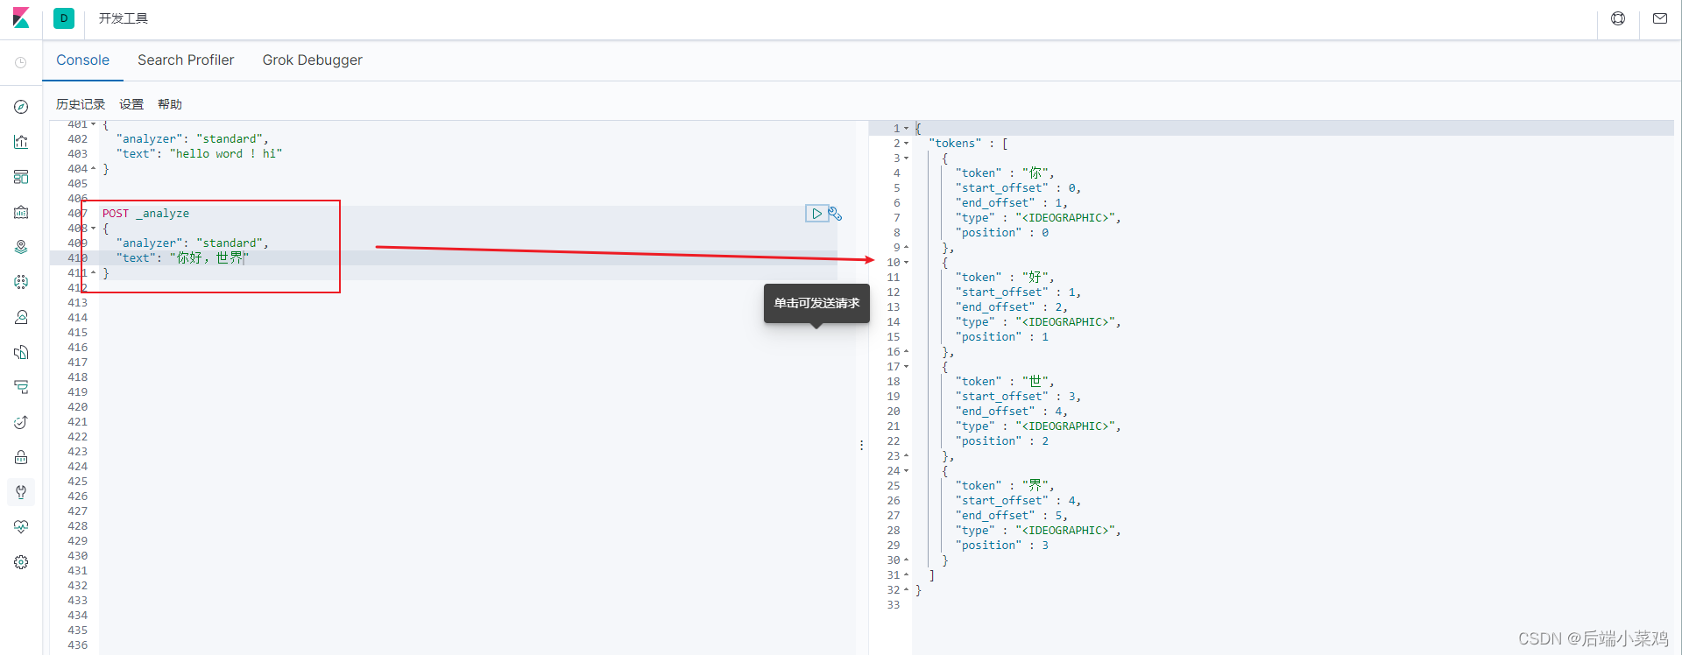Toggle fold marker at response line 16

(x=907, y=352)
